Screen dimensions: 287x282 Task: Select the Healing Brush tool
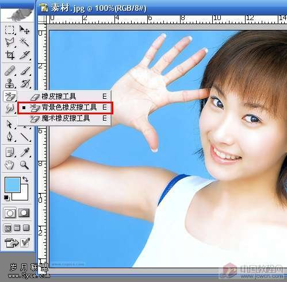10,71
